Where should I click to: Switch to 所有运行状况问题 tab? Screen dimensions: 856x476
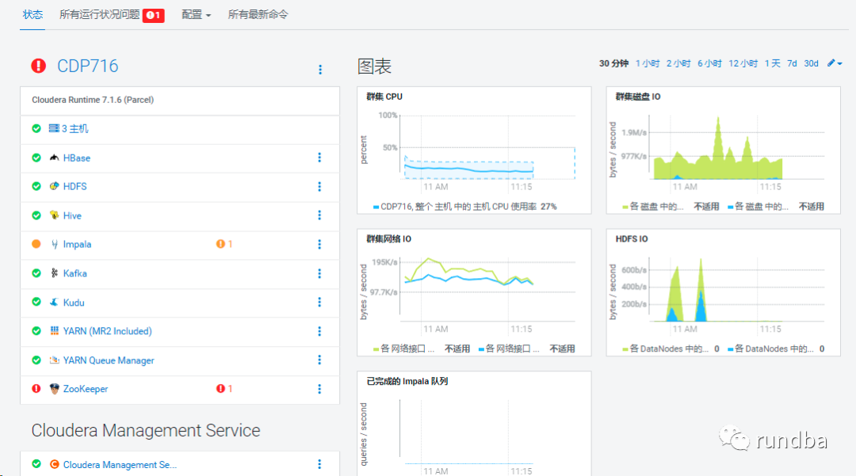click(111, 14)
